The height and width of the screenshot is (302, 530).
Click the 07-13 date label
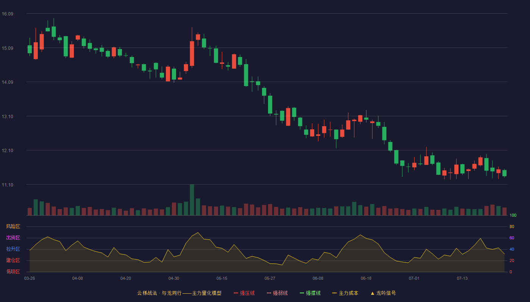pos(462,278)
